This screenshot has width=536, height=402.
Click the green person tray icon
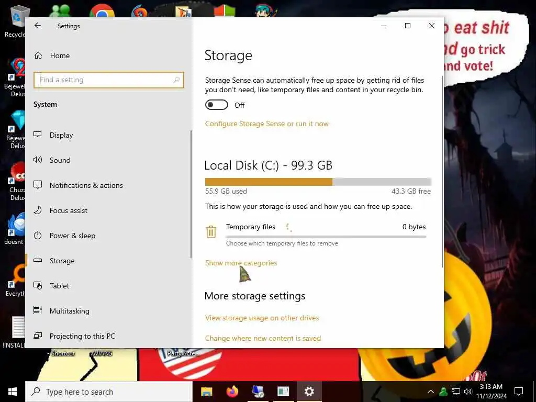[x=443, y=392]
